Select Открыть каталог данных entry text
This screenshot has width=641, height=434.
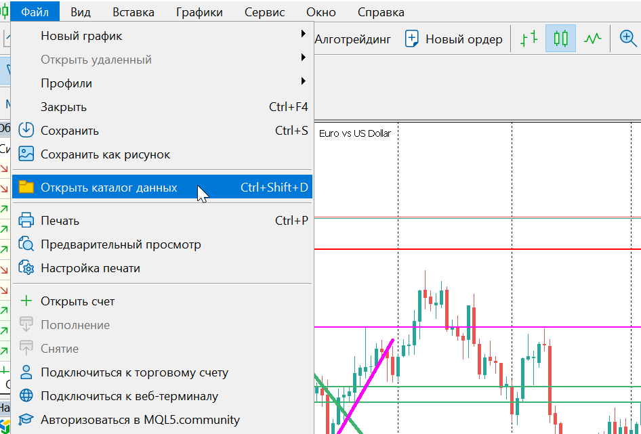[108, 188]
